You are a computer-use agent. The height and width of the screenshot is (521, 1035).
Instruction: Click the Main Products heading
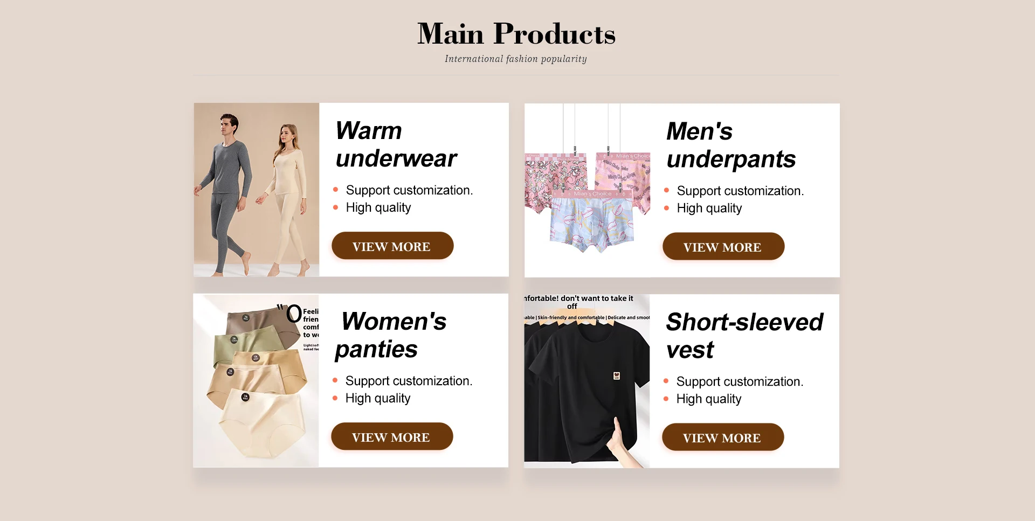coord(516,33)
